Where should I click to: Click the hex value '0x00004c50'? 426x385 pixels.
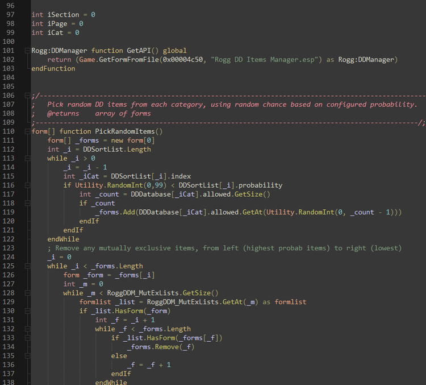(182, 60)
